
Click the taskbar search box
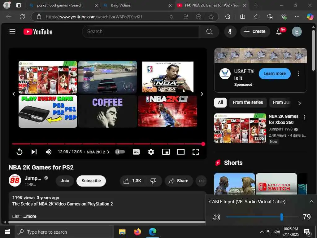(64, 232)
